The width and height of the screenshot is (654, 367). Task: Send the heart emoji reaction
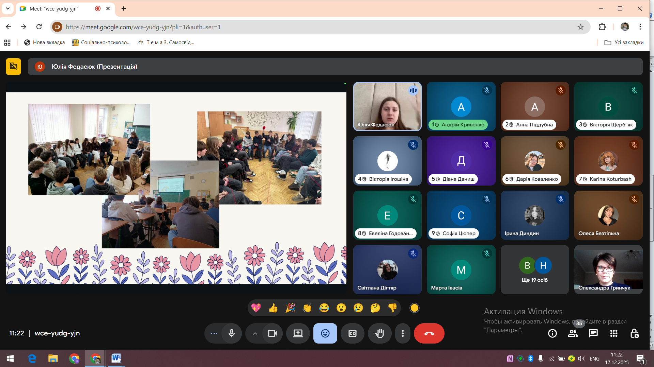click(x=256, y=308)
